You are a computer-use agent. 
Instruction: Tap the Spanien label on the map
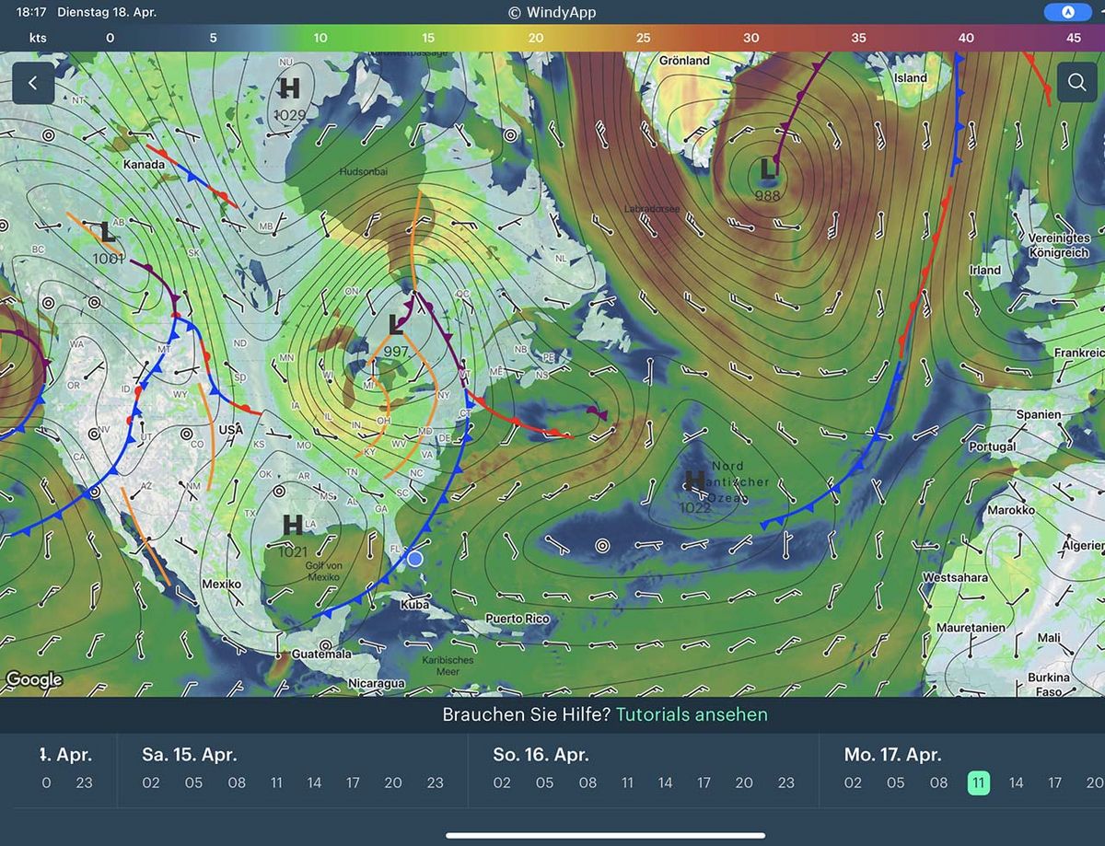tap(1040, 414)
